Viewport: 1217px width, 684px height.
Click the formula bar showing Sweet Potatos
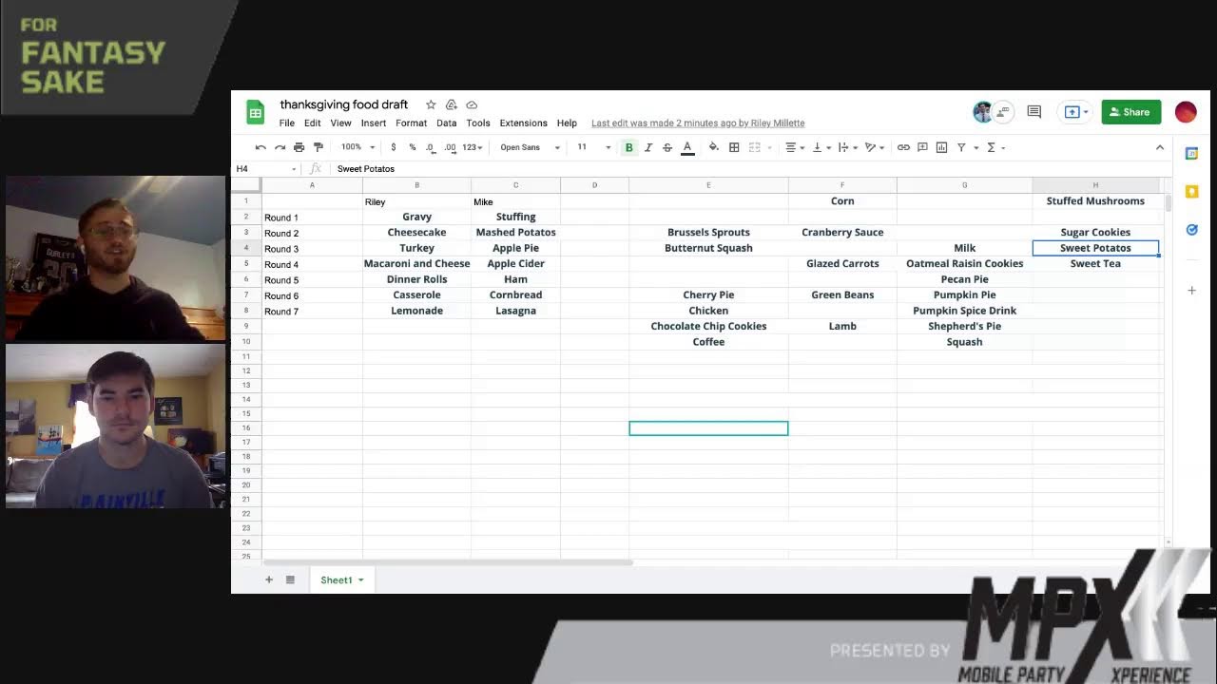pos(746,169)
